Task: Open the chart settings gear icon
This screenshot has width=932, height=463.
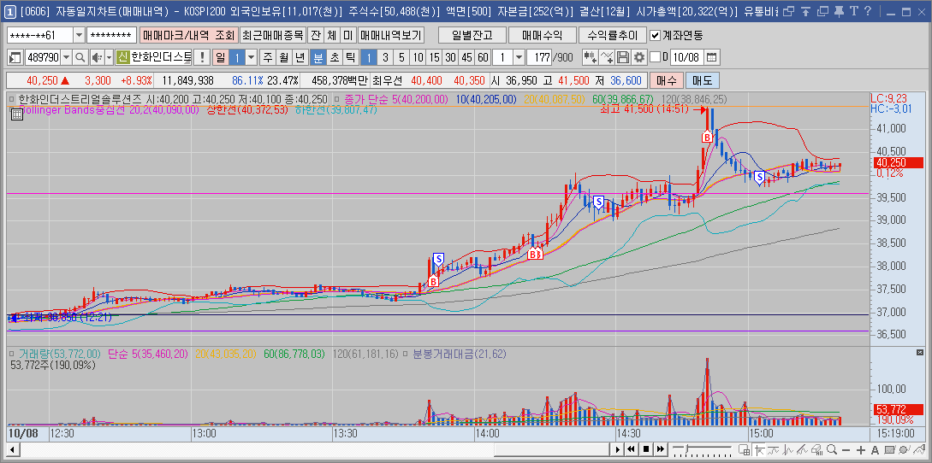Action: click(639, 57)
